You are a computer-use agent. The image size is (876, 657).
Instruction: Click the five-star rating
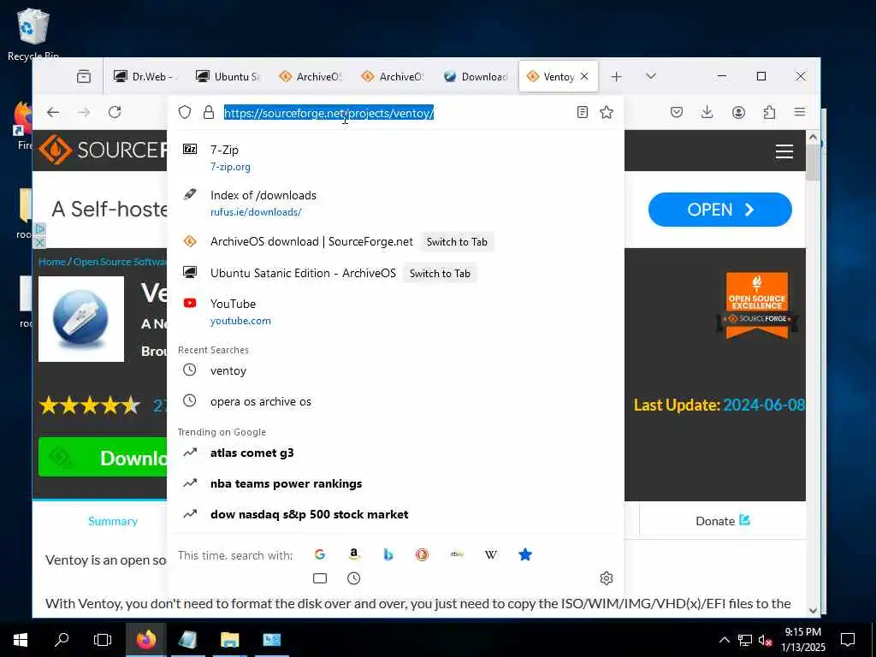90,405
